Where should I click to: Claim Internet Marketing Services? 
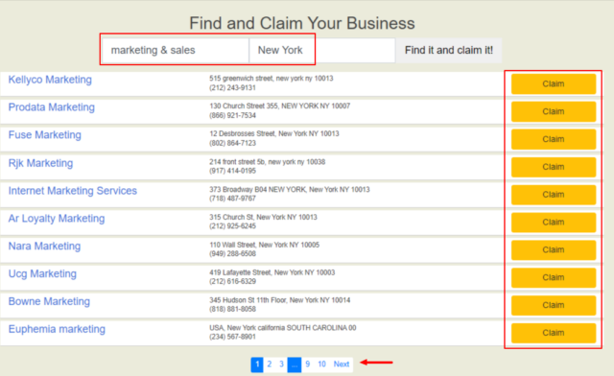(554, 195)
